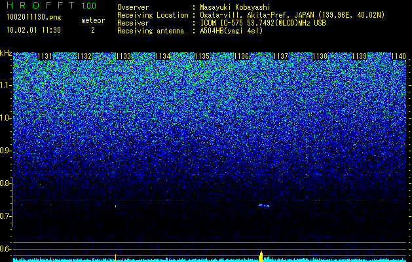The height and width of the screenshot is (262, 412).
Task: Click the 0.7 frequency axis label
Action: [x=6, y=216]
